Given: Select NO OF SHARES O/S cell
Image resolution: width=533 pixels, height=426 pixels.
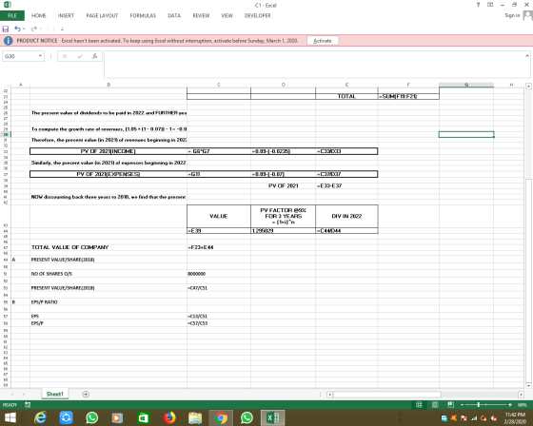Looking at the screenshot, I should click(109, 274).
